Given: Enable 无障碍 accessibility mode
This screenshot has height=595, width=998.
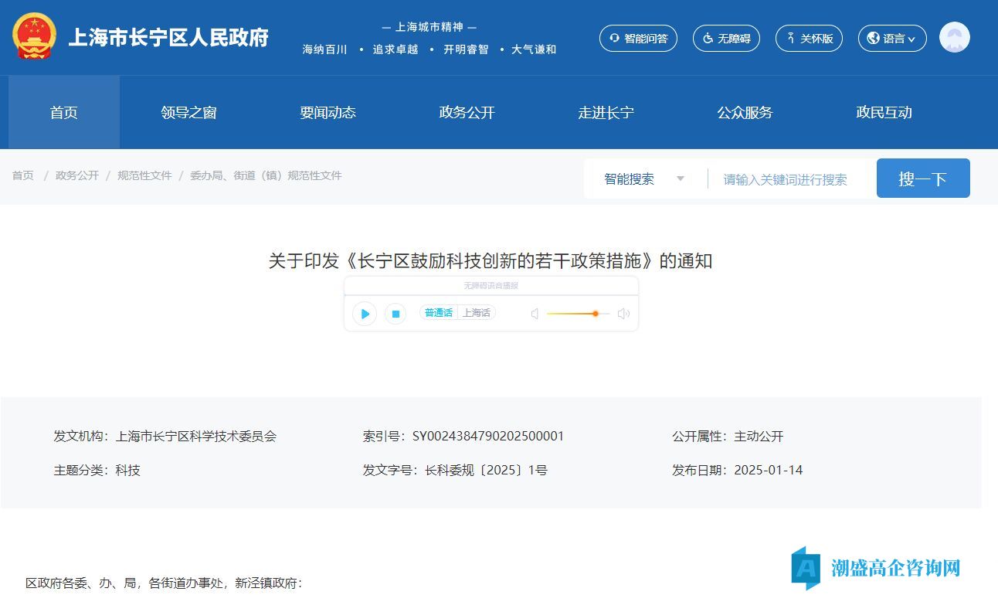Looking at the screenshot, I should (726, 38).
